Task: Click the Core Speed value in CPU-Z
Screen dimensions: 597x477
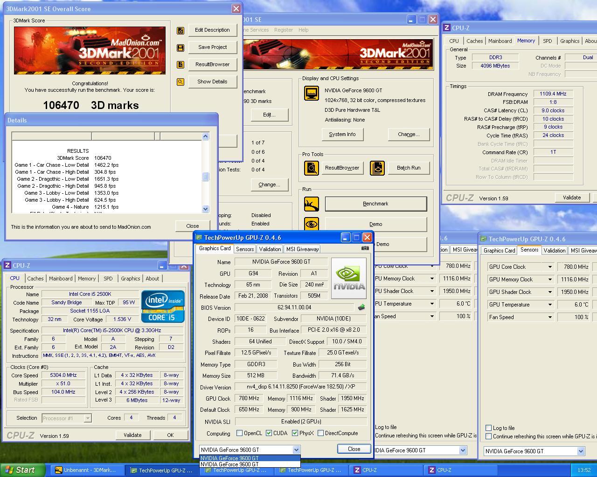Action: point(63,375)
